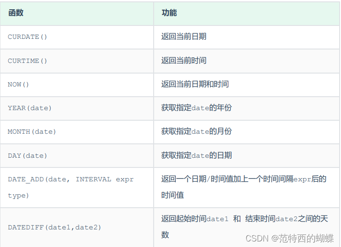341x247 pixels.
Task: Select the CURDATE() function cell
Action: coord(77,37)
